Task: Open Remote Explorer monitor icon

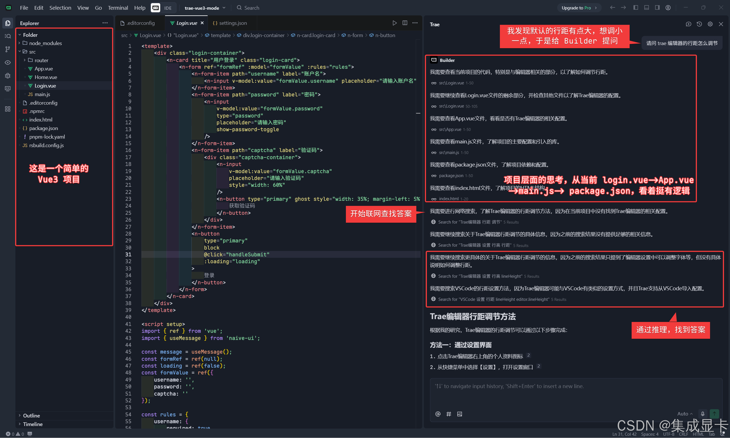Action: click(8, 89)
